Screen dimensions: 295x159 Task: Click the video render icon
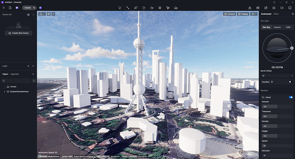(x=282, y=8)
